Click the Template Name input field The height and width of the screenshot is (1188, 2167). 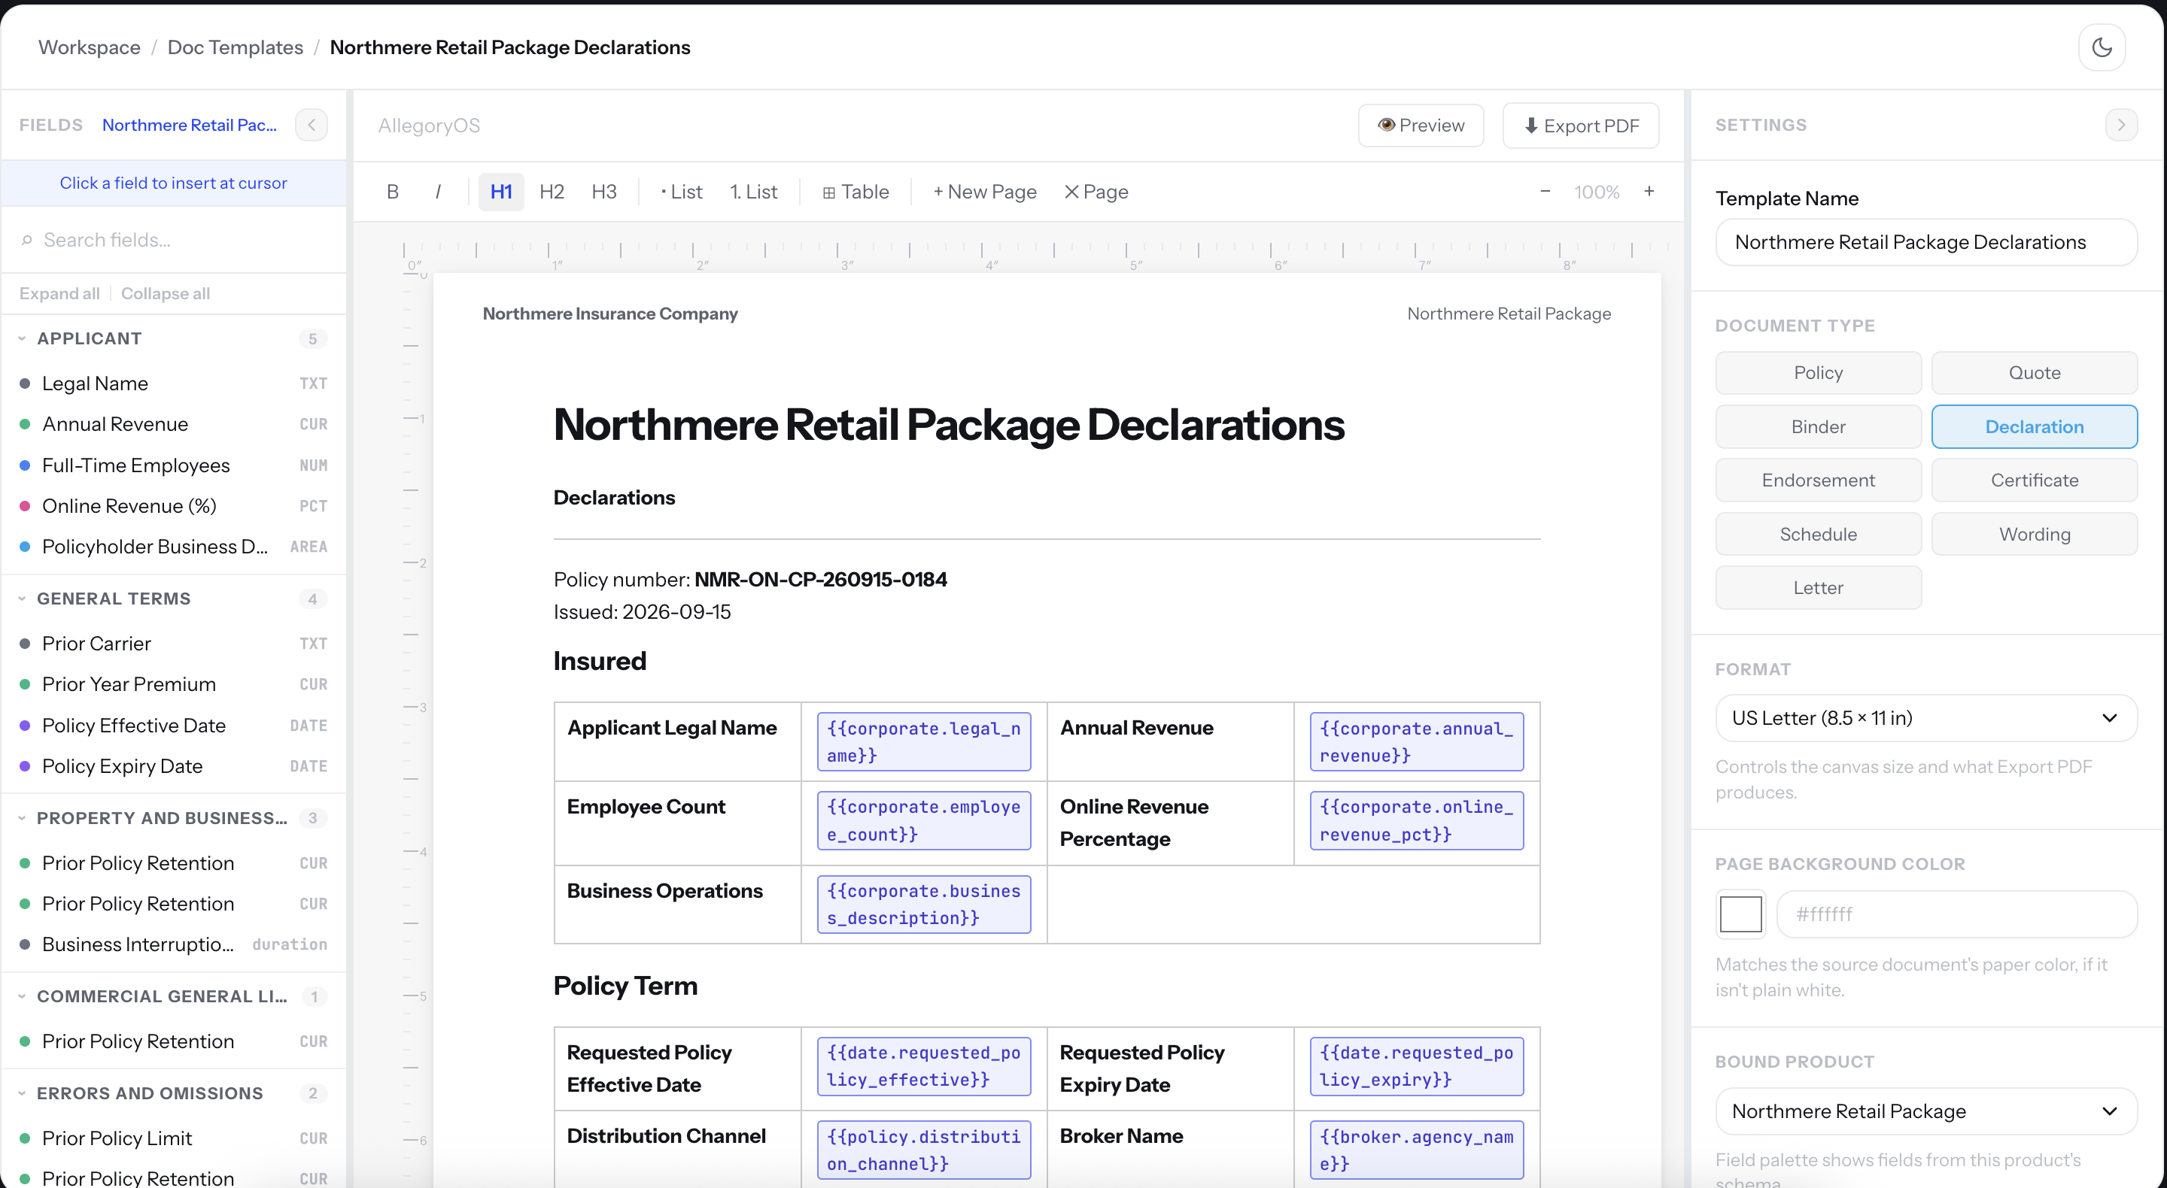pyautogui.click(x=1925, y=242)
